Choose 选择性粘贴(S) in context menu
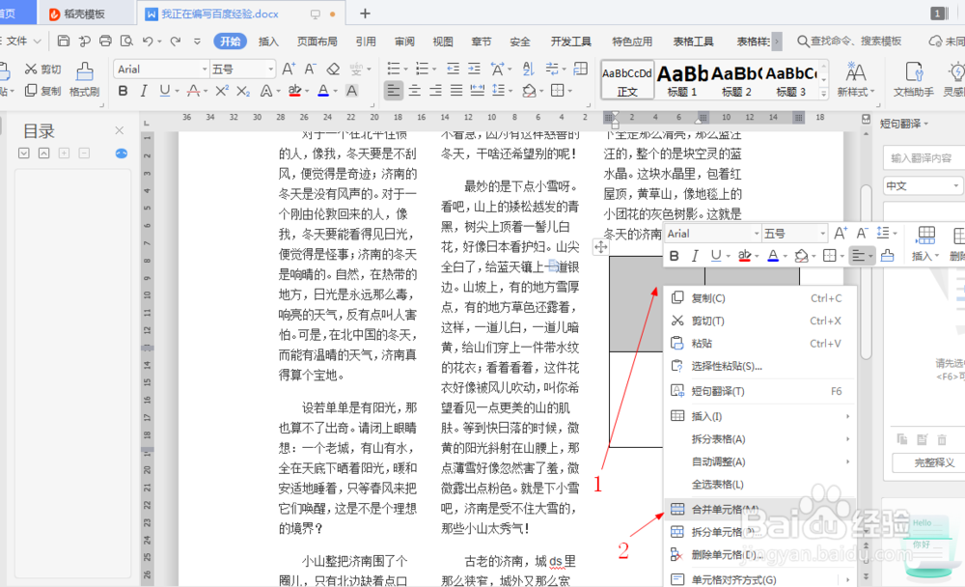The image size is (965, 587). coord(760,367)
